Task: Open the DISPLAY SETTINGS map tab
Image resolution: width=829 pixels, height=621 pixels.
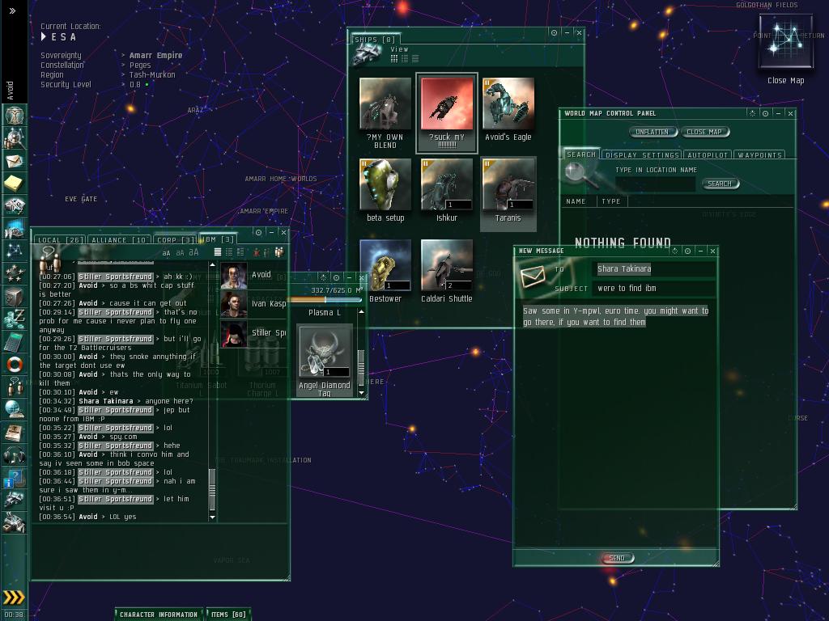Action: (x=642, y=154)
